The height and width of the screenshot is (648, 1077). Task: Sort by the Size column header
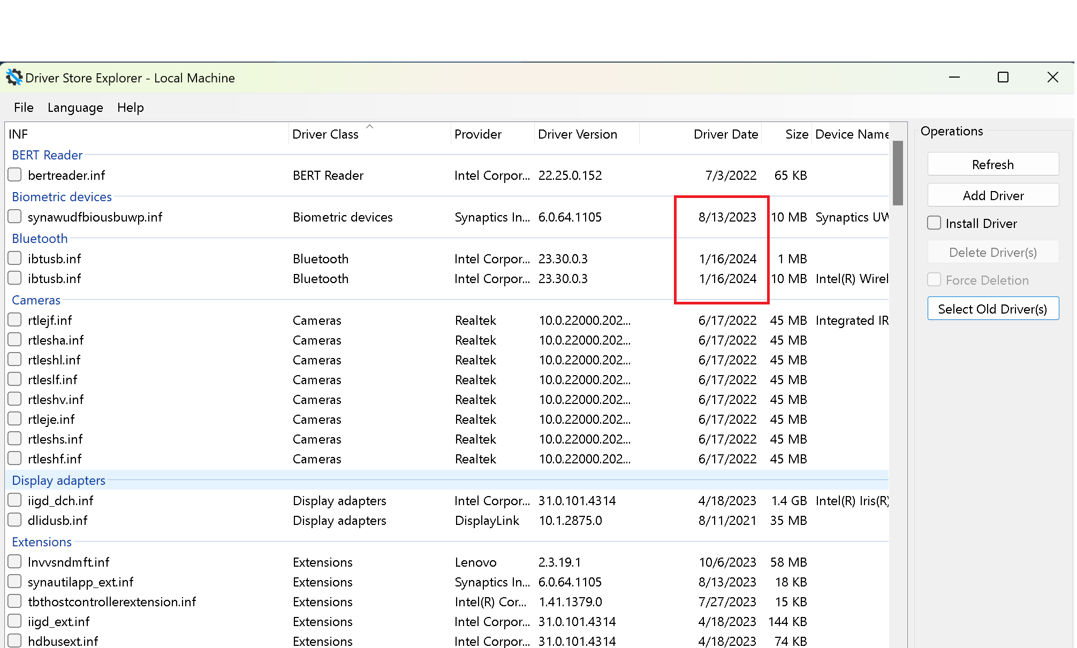click(796, 134)
